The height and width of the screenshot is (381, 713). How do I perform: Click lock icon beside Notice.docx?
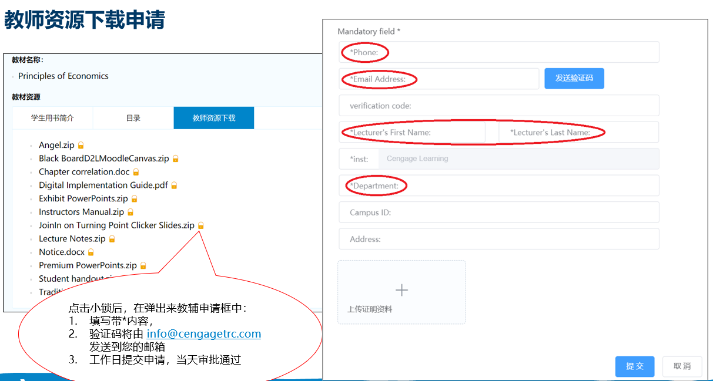91,252
